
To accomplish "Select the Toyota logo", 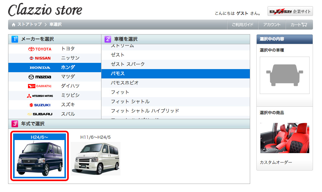I will (40, 49).
